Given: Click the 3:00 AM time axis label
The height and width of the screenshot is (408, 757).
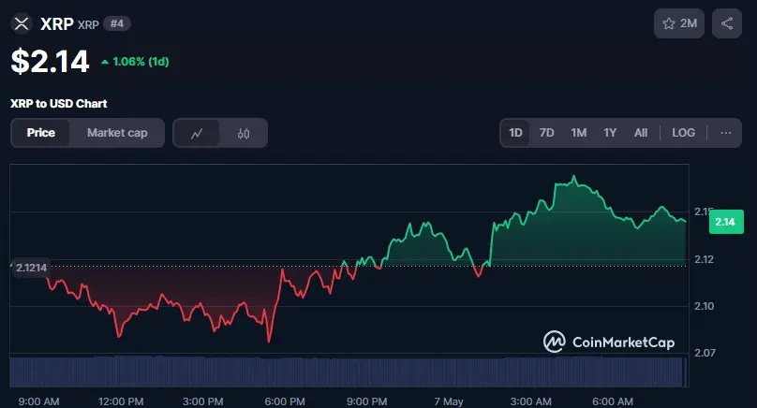Looking at the screenshot, I should click(x=530, y=401).
